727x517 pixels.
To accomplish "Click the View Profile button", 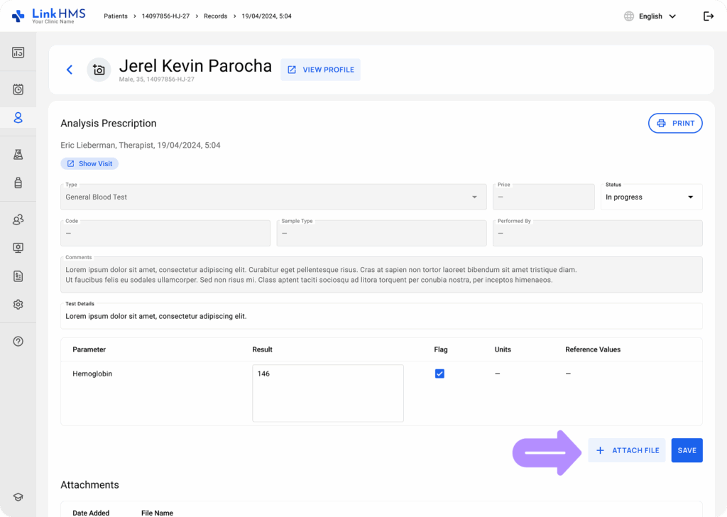I will click(320, 70).
